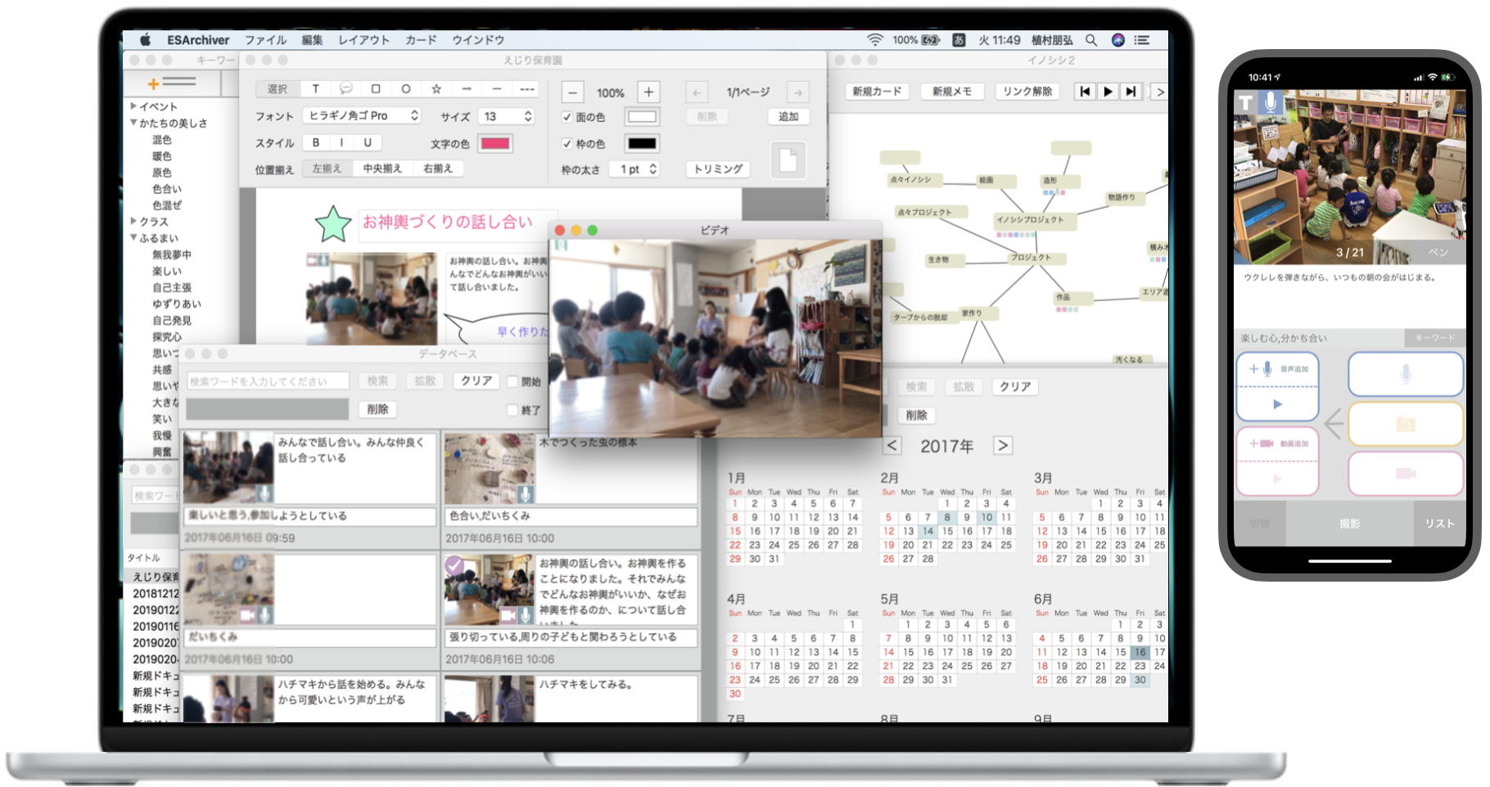
Task: Select the speech bubble tool
Action: [346, 89]
